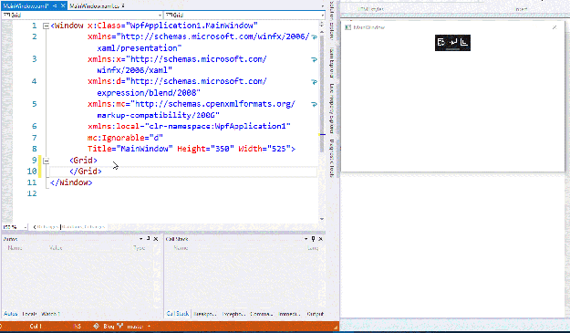Image resolution: width=570 pixels, height=333 pixels.
Task: Open the document tab overflow dropdown
Action: pyautogui.click(x=323, y=6)
